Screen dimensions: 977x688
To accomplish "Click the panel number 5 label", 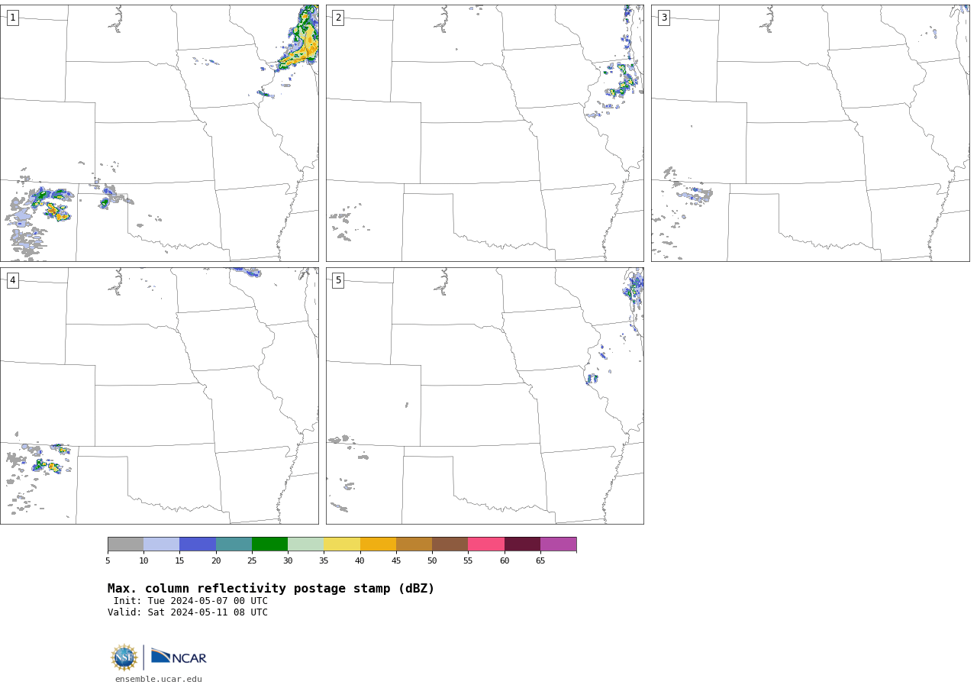I will pos(338,280).
